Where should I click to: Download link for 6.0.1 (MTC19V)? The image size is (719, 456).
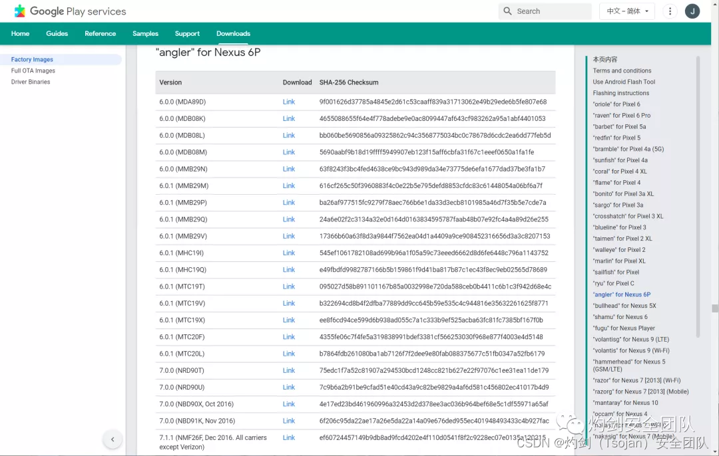pyautogui.click(x=289, y=303)
